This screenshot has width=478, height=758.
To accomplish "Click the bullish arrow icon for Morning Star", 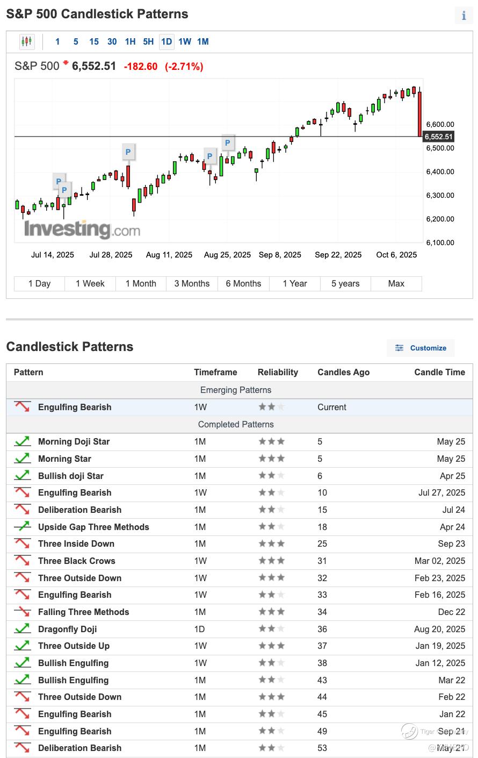I will 22,459.
